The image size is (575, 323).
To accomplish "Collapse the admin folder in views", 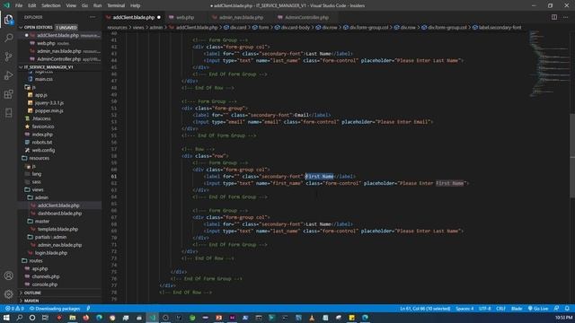I will coord(41,197).
